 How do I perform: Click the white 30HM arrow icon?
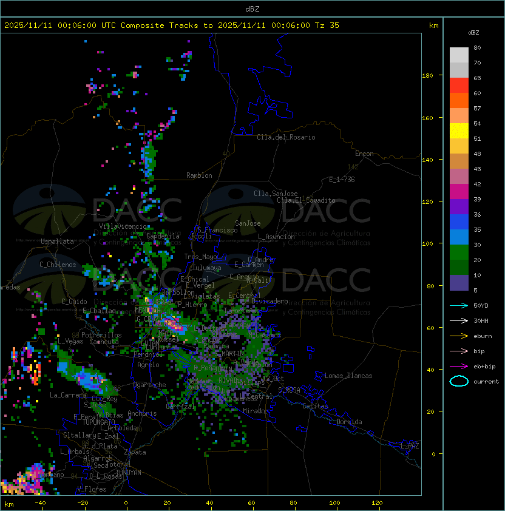[x=459, y=321]
